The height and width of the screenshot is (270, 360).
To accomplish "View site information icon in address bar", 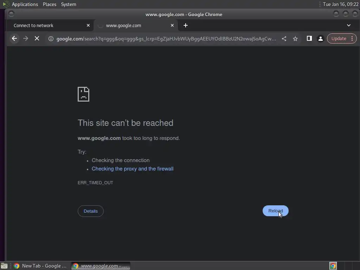I will coord(51,39).
